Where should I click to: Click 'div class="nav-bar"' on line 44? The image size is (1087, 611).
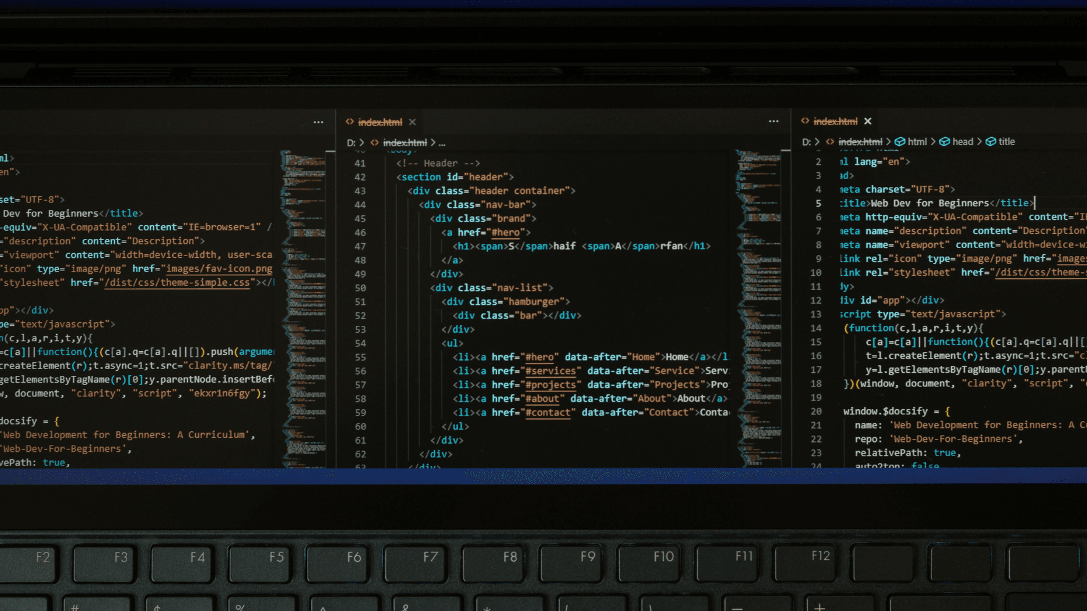477,205
